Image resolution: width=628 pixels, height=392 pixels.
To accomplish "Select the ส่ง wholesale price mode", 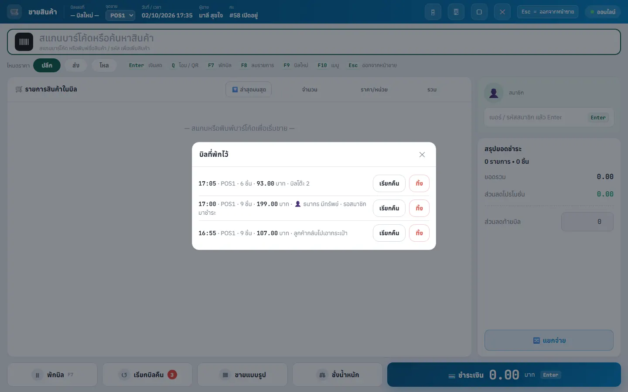I will [76, 65].
